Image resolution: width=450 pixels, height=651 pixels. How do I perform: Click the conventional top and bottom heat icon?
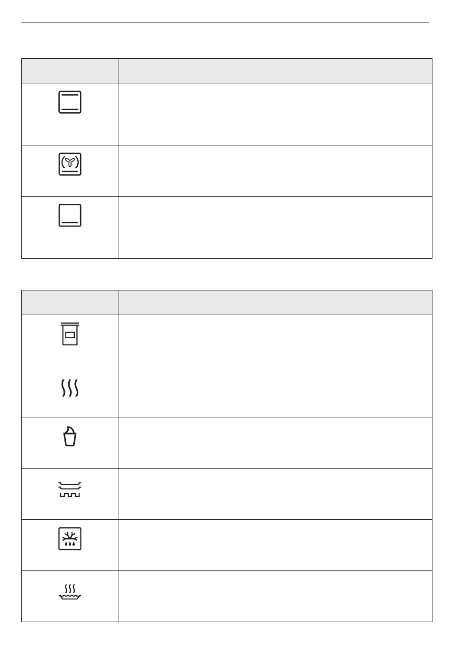click(x=70, y=102)
